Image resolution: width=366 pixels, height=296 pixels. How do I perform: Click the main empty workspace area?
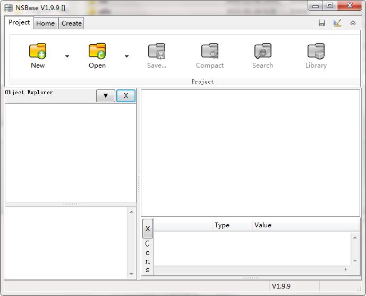click(250, 153)
